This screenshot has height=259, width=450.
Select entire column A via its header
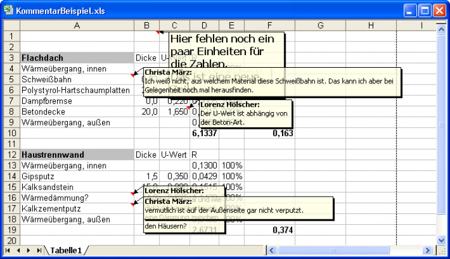[x=77, y=25]
